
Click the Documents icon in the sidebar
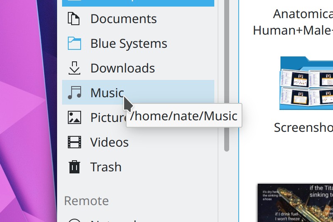coord(74,19)
